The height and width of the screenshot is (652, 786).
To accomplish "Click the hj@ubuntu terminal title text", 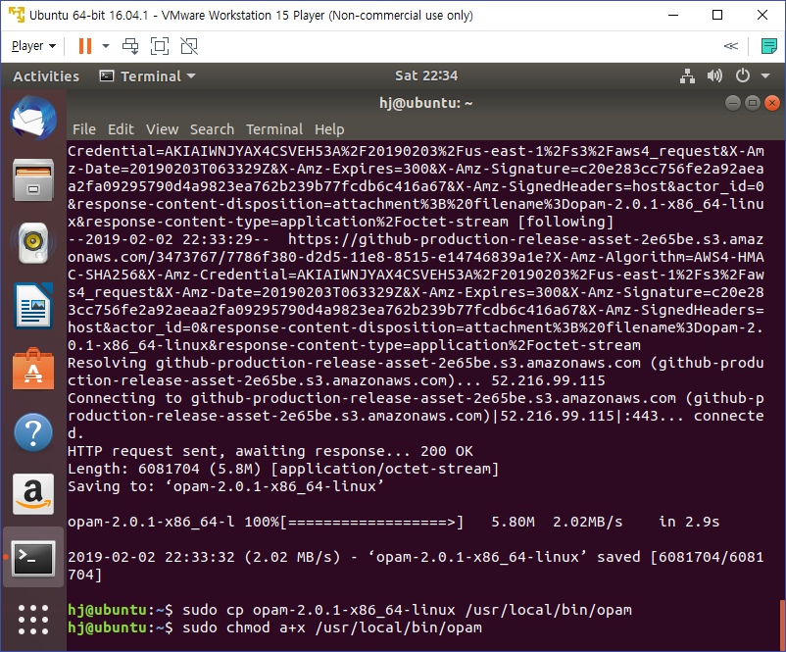I will coord(426,103).
